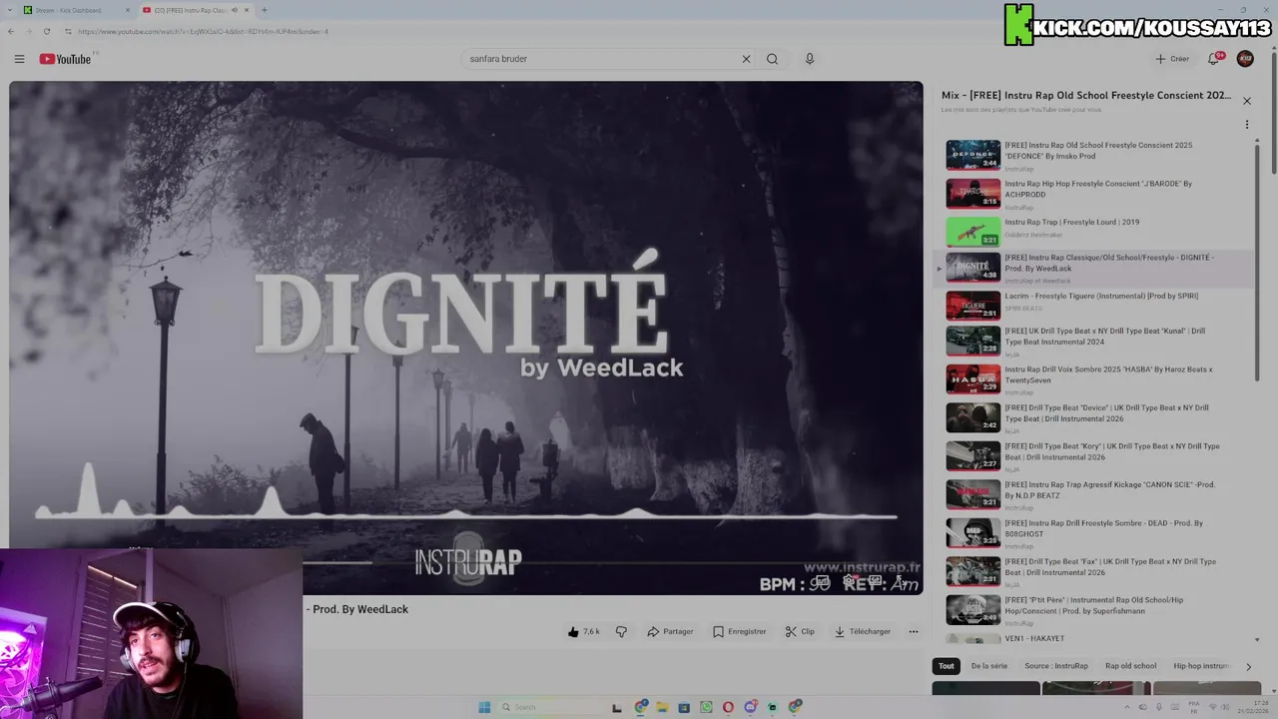This screenshot has width=1278, height=719.
Task: Open Opera browser from the taskbar
Action: 728,707
